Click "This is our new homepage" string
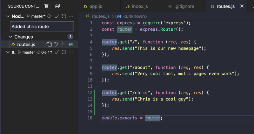 point(168,48)
